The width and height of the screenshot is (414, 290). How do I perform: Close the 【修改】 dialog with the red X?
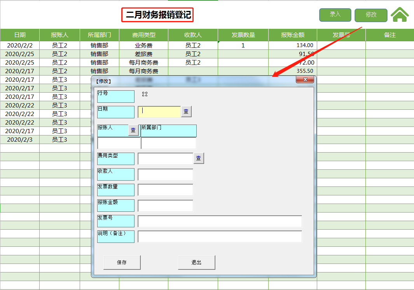pyautogui.click(x=306, y=79)
